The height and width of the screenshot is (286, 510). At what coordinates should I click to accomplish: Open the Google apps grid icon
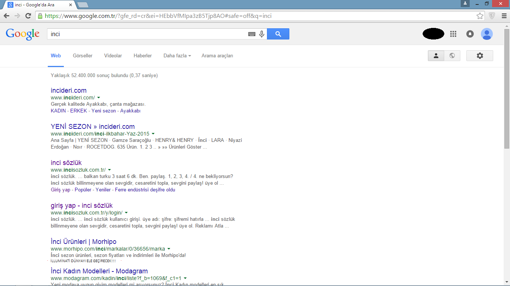(x=453, y=34)
